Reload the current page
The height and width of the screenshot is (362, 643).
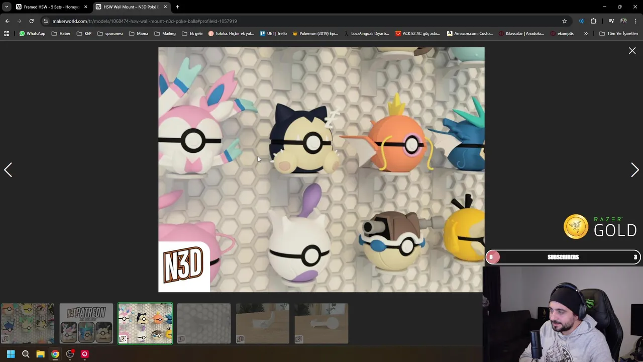(31, 21)
